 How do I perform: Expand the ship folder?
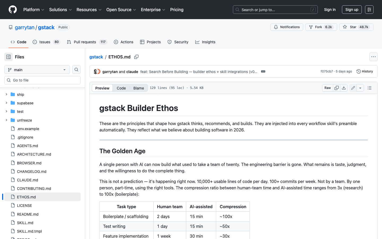[6, 94]
